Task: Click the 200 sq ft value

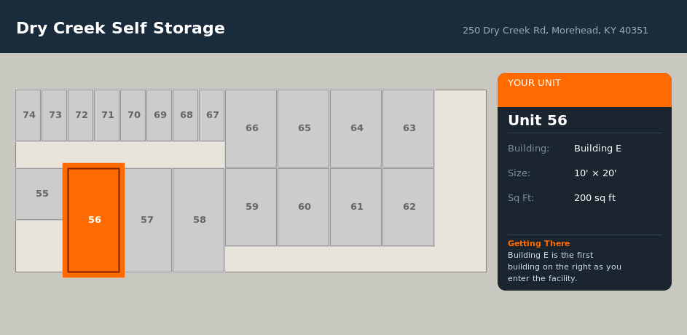Action: (594, 198)
